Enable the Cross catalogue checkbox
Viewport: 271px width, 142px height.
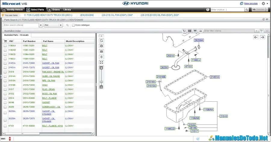click(73, 25)
